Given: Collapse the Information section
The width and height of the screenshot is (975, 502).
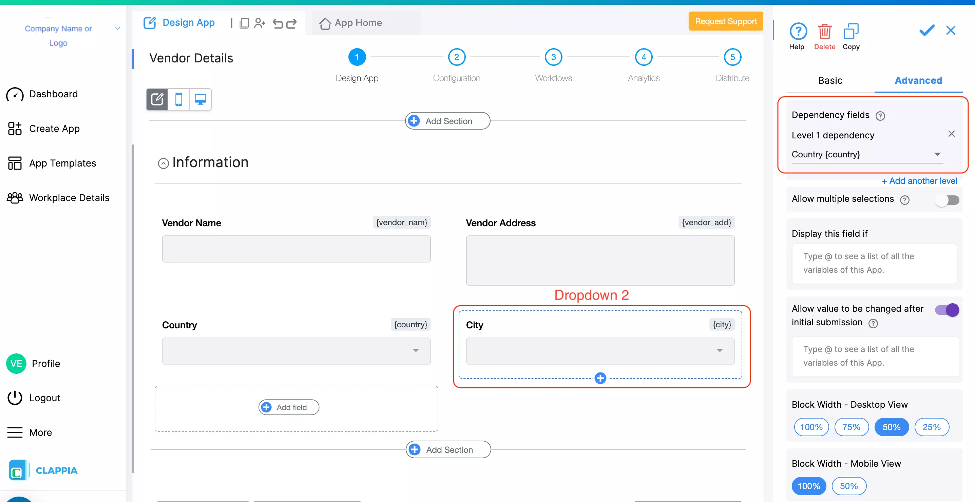Looking at the screenshot, I should [163, 163].
